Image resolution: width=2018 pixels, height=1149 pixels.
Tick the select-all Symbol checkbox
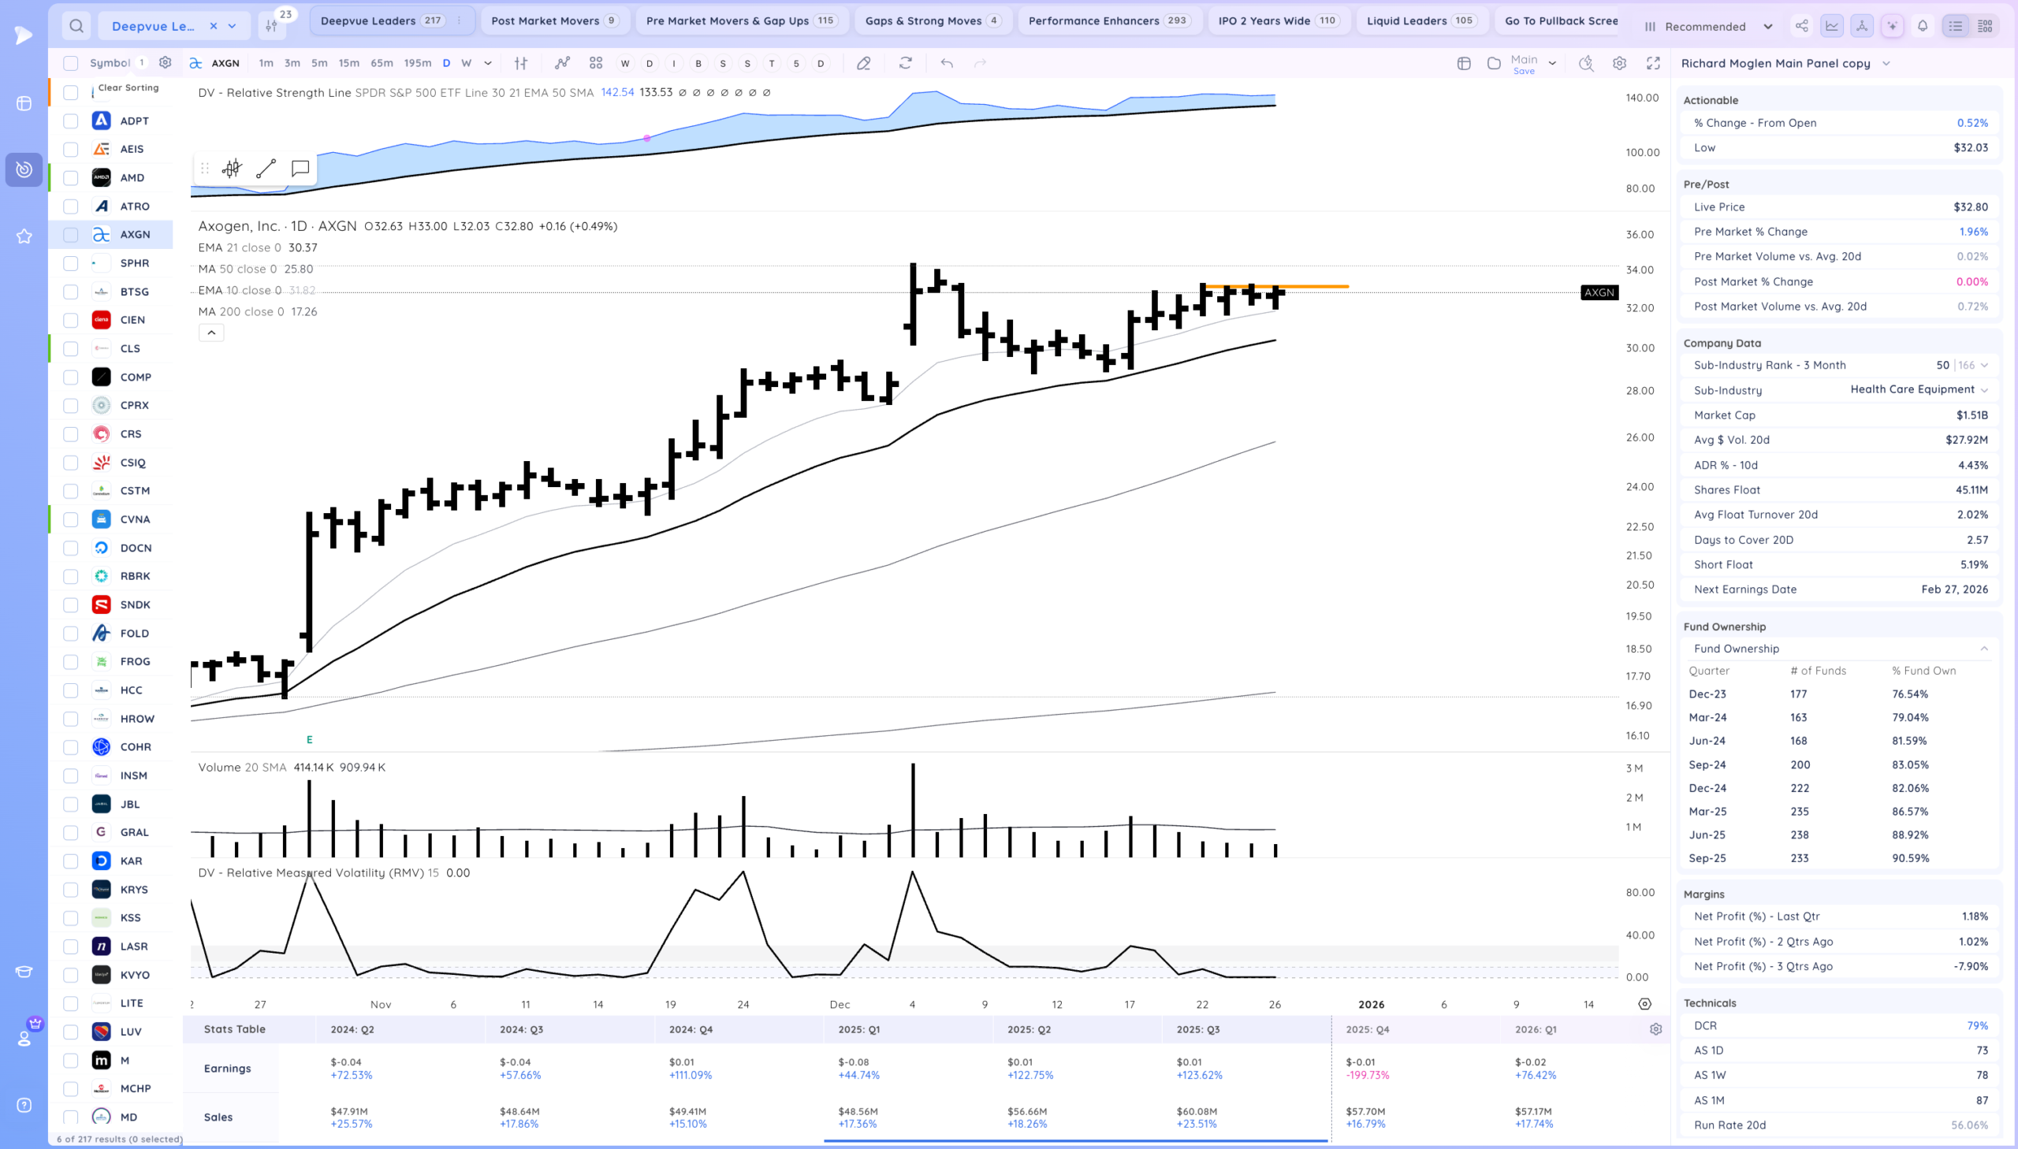(71, 63)
